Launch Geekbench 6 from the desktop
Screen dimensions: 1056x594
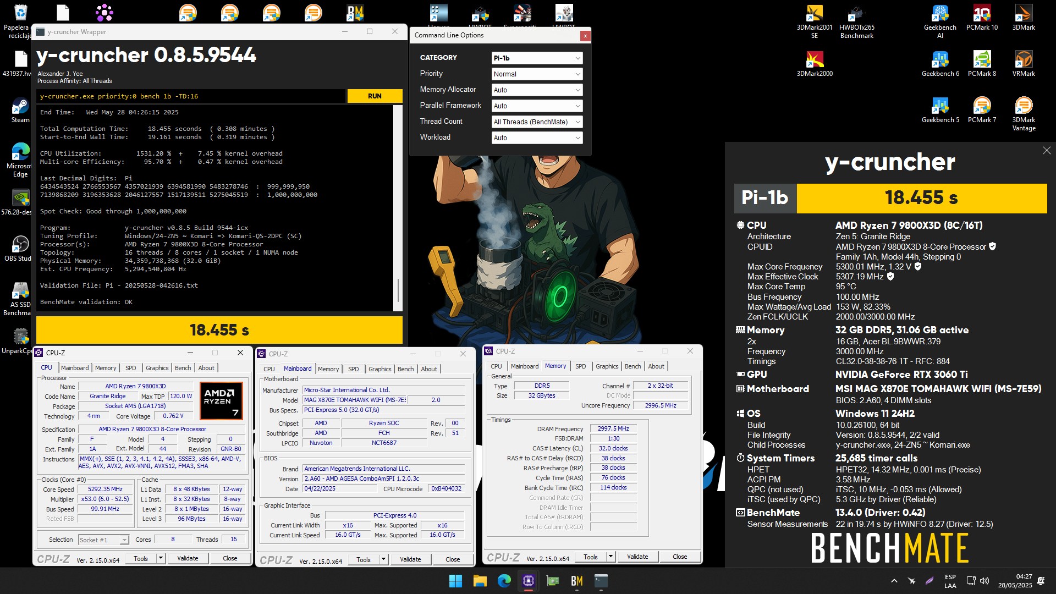(940, 64)
